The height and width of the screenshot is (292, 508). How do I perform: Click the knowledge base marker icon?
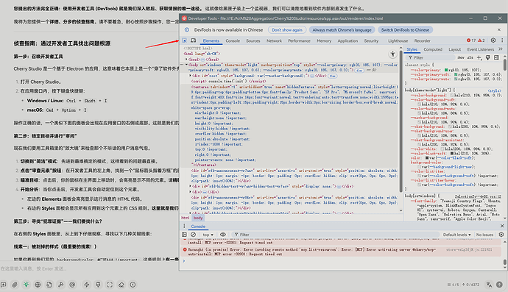point(98,285)
